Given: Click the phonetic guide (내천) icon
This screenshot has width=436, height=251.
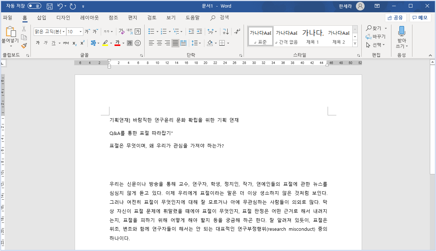Looking at the screenshot, I should (x=130, y=31).
